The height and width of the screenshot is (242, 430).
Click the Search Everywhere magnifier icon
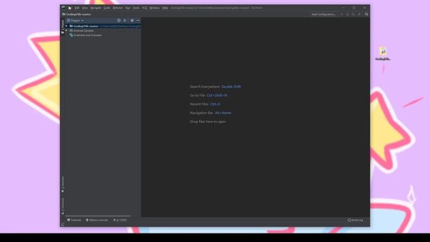(x=366, y=14)
